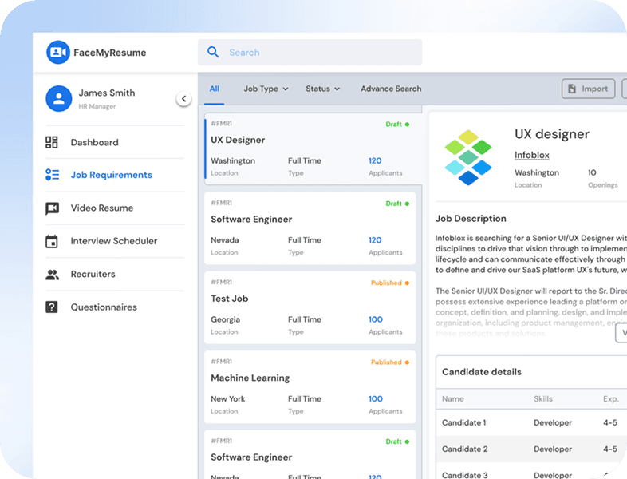Click James Smith's profile avatar
The height and width of the screenshot is (479, 627).
[x=59, y=98]
